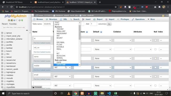This screenshot has width=171, height=96.
Task: Toggle Null checkbox for name row
Action: (x=155, y=58)
